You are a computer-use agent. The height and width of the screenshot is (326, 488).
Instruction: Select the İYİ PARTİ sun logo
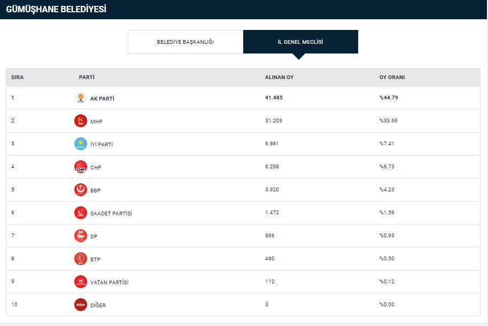point(81,144)
